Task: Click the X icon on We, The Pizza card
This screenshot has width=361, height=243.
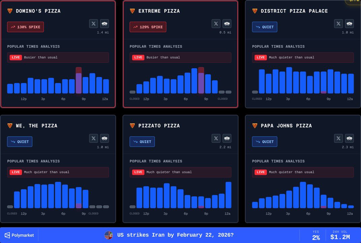Action: (x=93, y=138)
